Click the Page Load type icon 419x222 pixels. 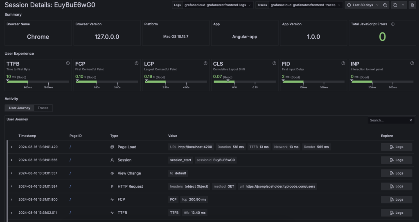pyautogui.click(x=112, y=147)
